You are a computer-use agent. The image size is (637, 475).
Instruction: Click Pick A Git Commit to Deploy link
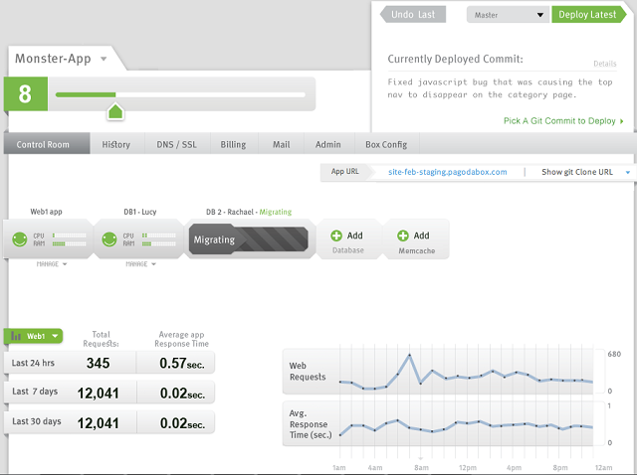coord(563,121)
